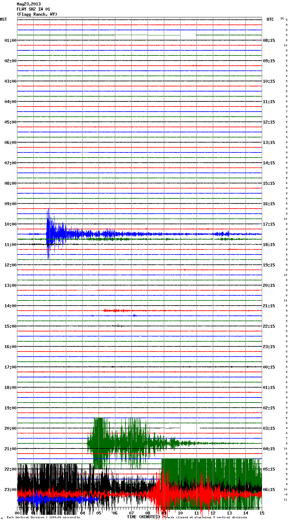Click the 15:15 UTC time label
This screenshot has height=522, width=289.
269,183
